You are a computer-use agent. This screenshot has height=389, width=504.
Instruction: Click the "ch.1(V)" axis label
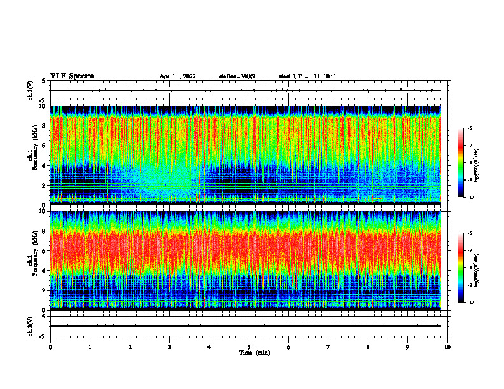31,90
